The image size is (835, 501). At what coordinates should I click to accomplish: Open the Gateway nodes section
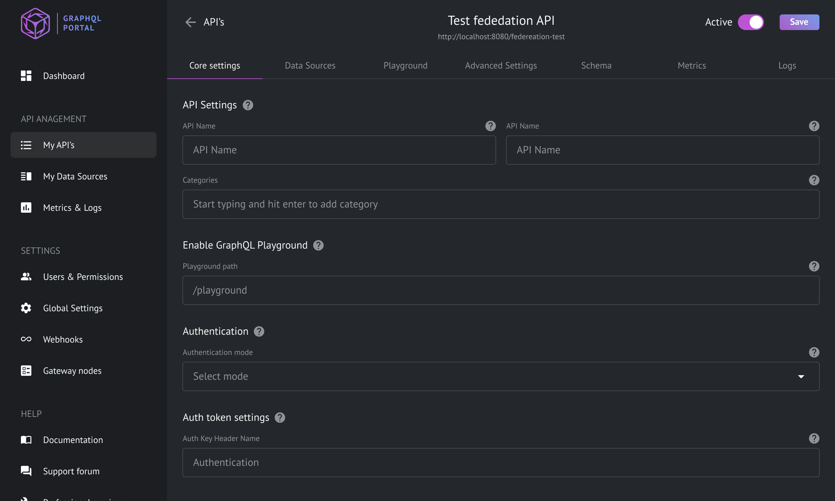[72, 370]
